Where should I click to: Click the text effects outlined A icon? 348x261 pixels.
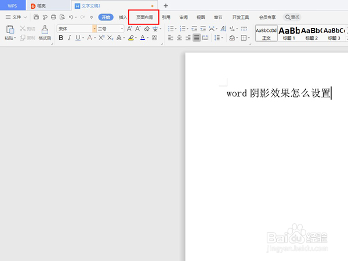[119, 38]
